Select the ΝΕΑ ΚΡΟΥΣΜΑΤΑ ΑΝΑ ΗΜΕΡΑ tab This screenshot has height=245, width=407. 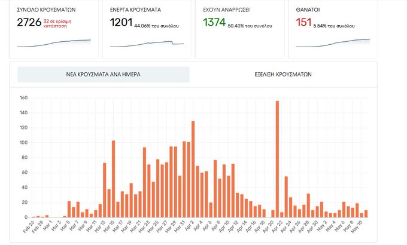pos(104,75)
